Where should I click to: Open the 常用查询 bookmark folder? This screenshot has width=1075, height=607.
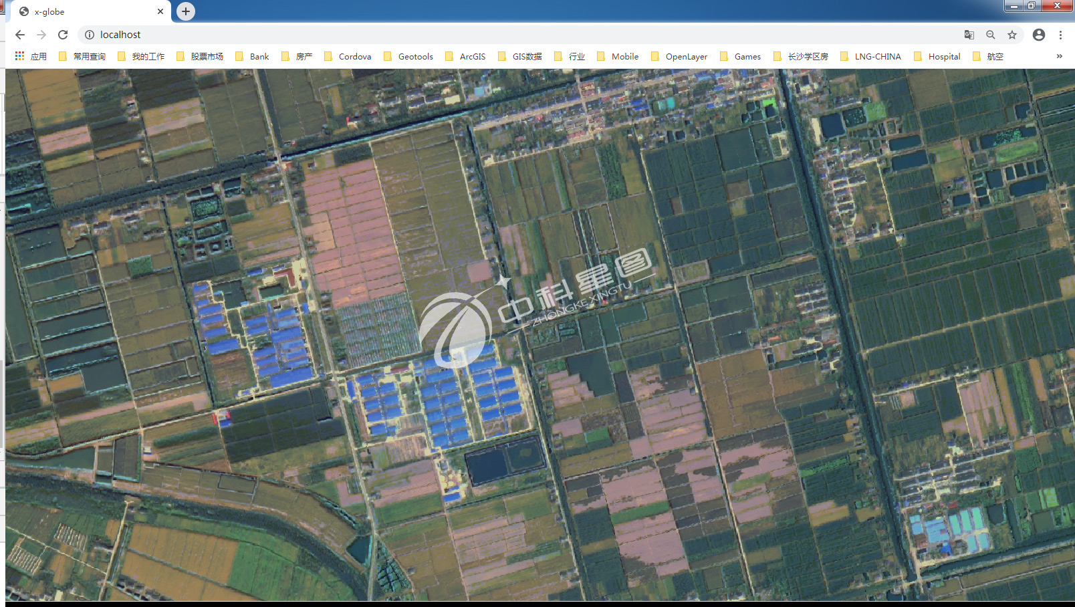tap(82, 57)
